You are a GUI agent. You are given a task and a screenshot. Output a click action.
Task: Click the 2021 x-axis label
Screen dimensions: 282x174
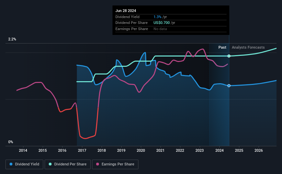click(160, 150)
